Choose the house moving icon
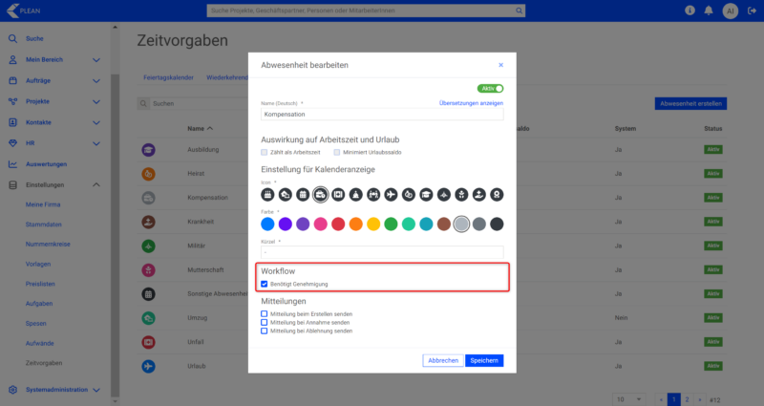 pyautogui.click(x=285, y=195)
